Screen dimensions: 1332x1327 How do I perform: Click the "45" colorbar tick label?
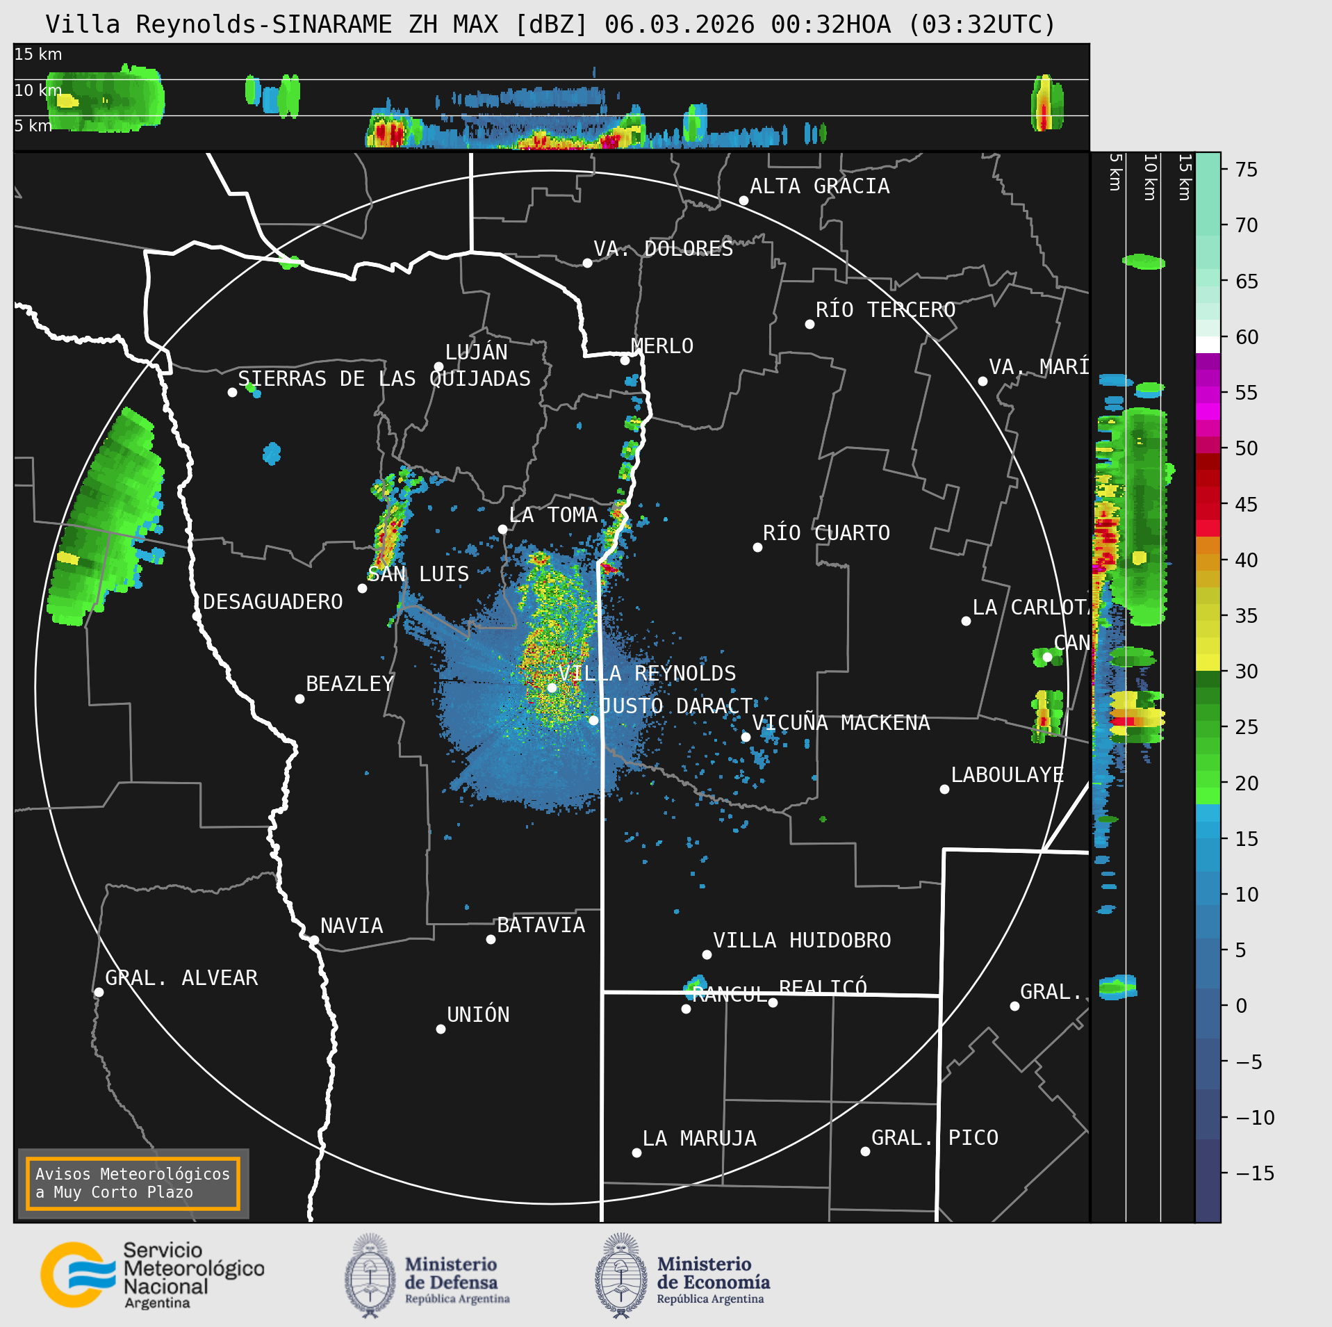click(1247, 505)
